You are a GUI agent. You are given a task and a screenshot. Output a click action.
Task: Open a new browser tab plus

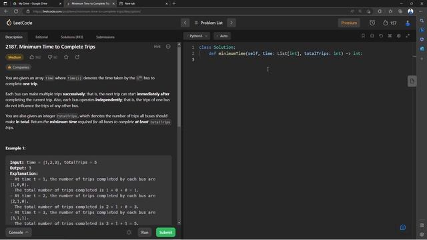click(174, 3)
